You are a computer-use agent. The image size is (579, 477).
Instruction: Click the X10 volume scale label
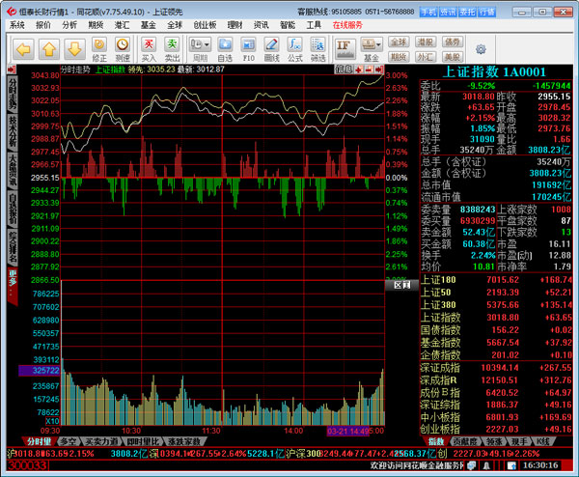[52, 421]
